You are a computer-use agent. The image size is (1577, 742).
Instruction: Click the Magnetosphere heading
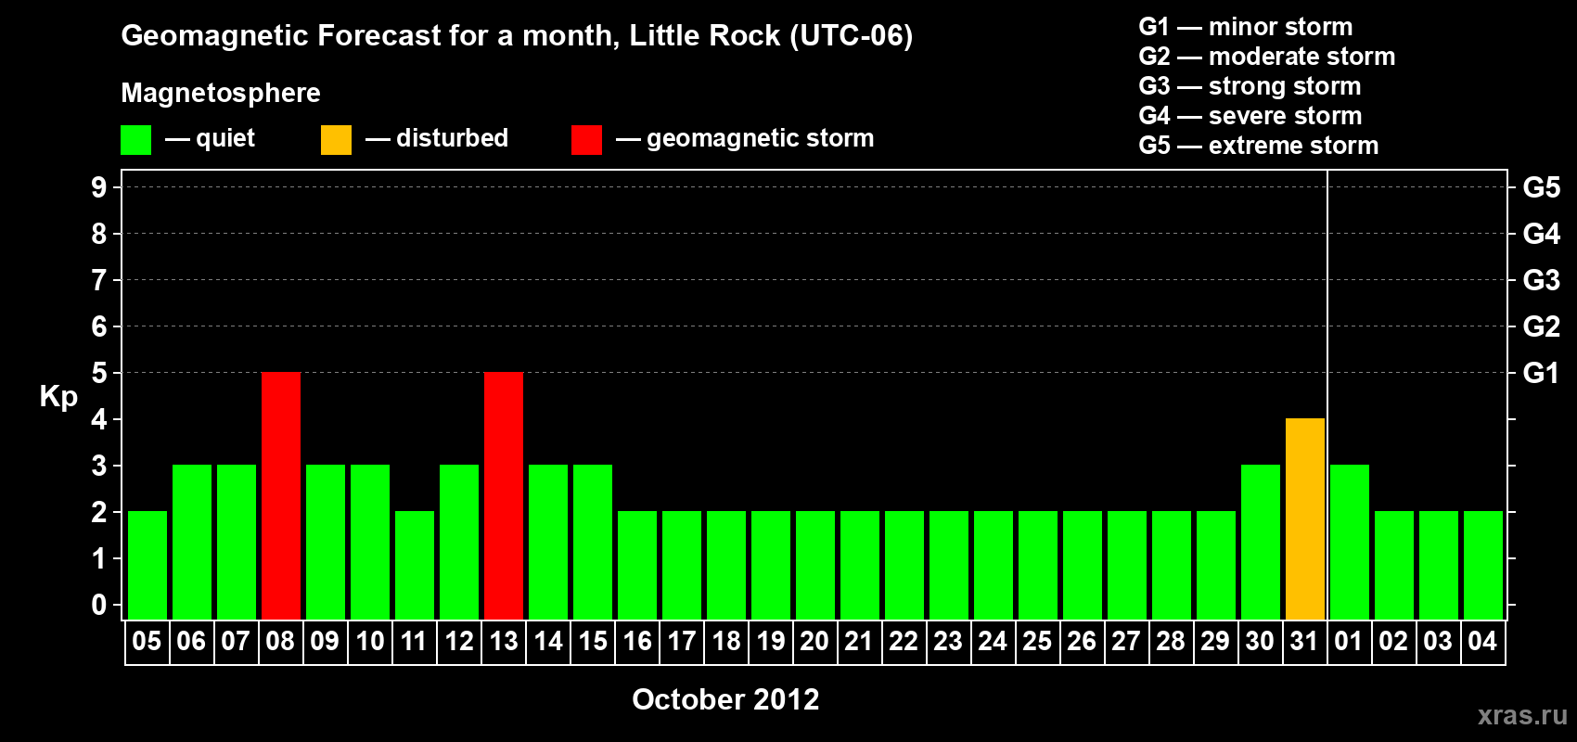[221, 93]
